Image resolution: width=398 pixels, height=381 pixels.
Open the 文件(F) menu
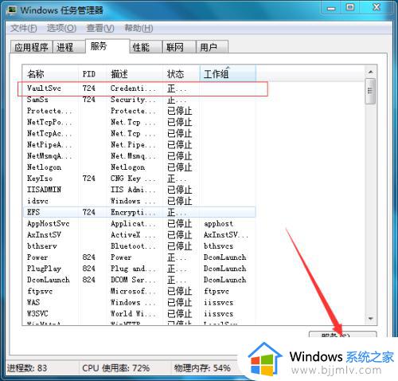[23, 28]
